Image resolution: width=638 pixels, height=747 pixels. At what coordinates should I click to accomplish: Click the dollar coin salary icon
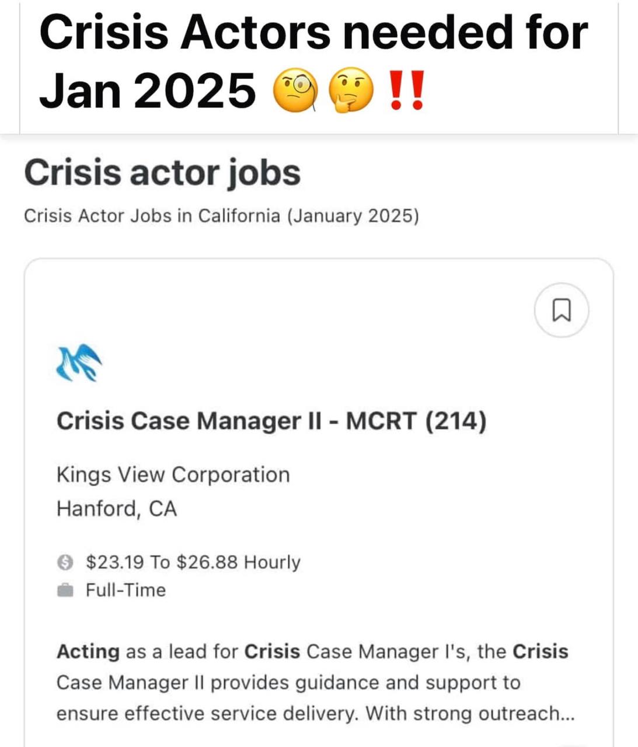coord(65,562)
